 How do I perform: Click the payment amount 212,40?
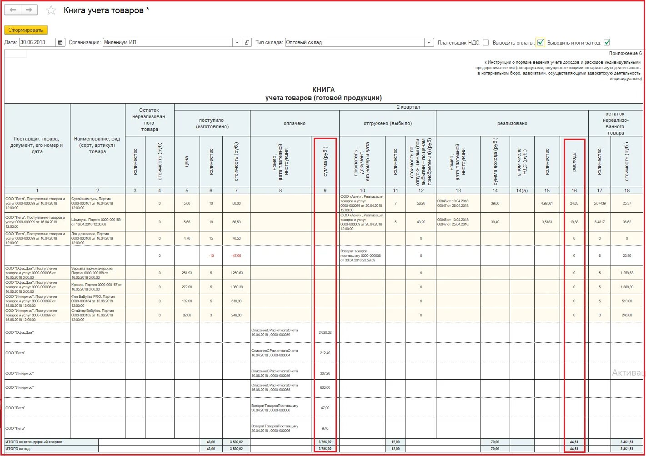click(x=325, y=353)
